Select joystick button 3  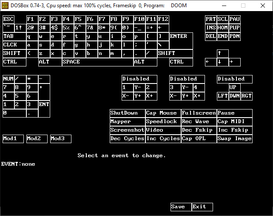click(175, 88)
